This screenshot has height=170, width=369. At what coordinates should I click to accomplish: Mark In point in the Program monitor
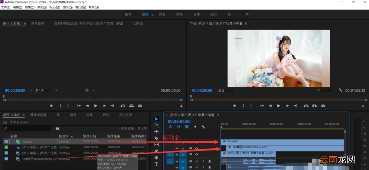pos(244,106)
